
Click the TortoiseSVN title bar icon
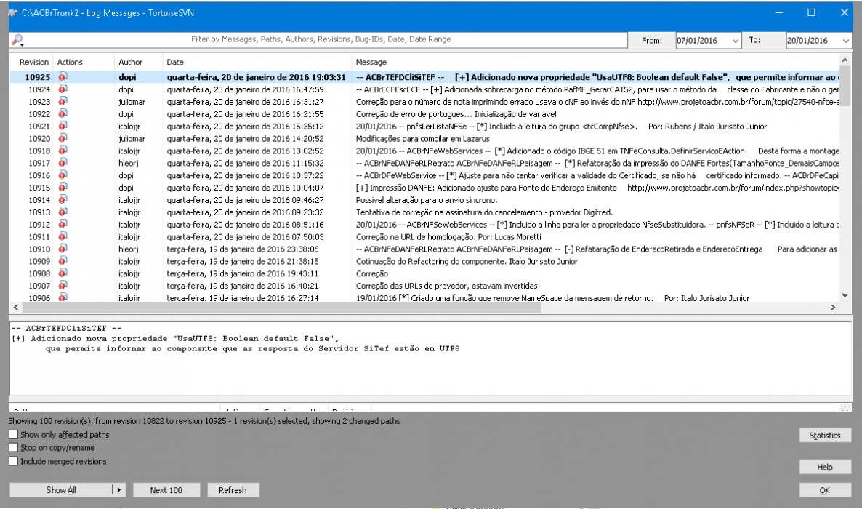click(12, 12)
